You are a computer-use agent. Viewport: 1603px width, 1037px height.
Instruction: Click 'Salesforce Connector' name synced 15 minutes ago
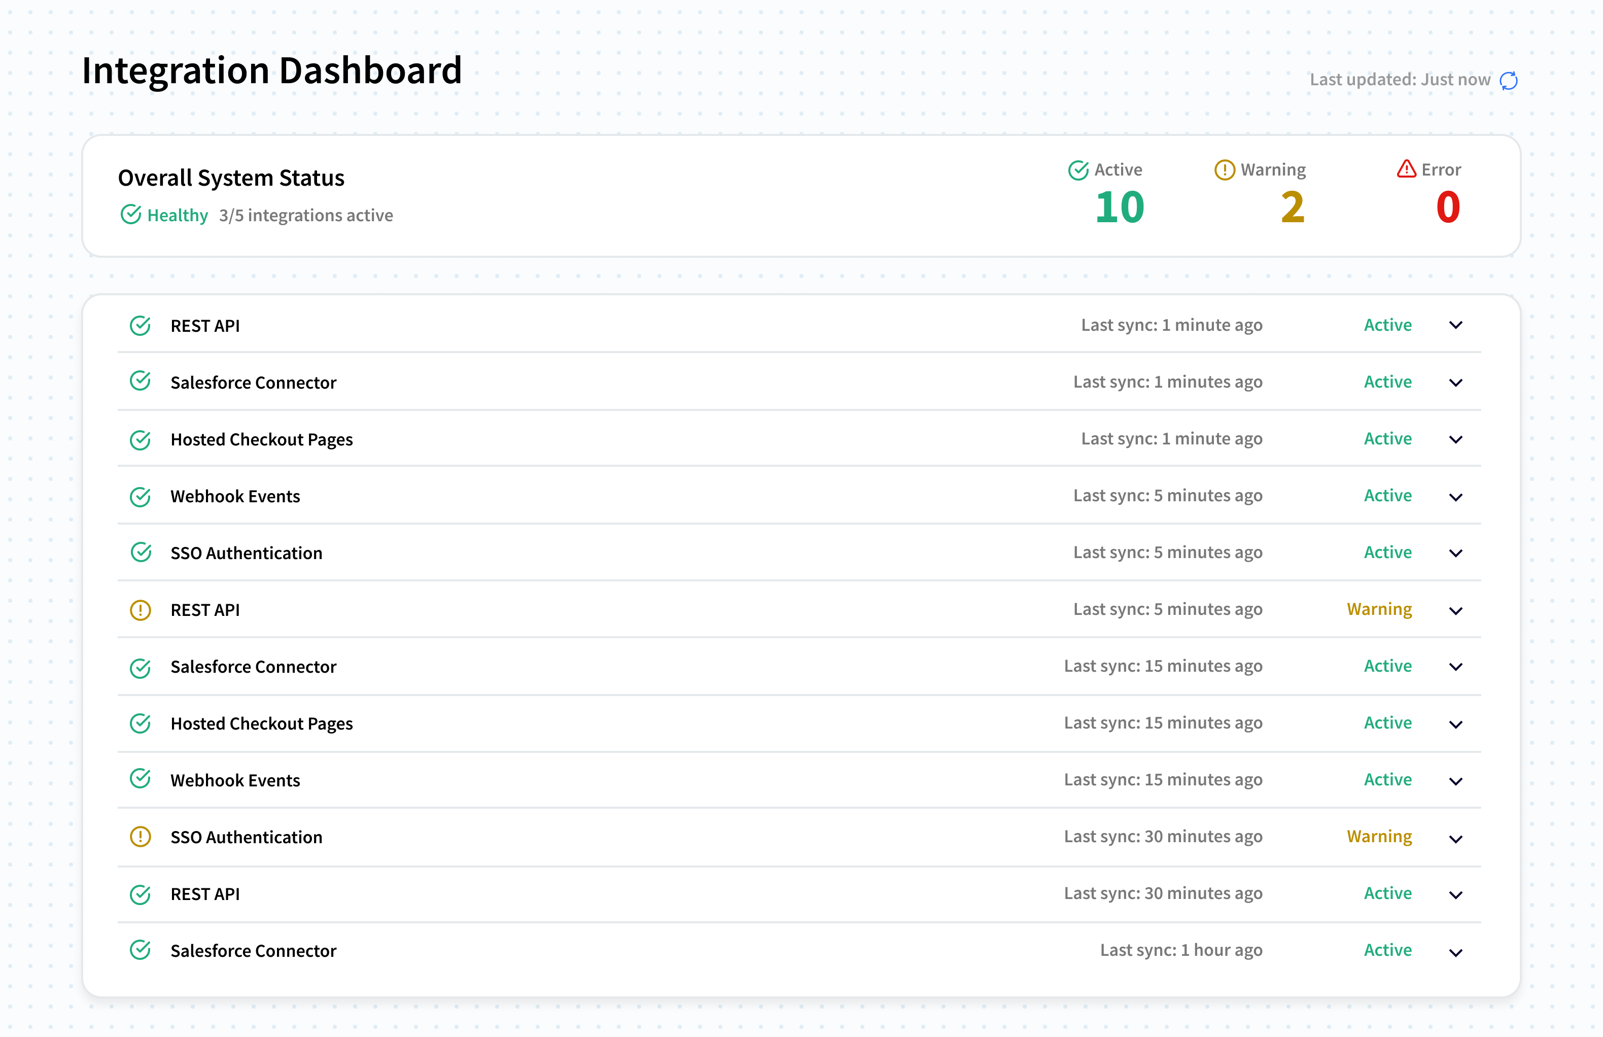click(253, 667)
